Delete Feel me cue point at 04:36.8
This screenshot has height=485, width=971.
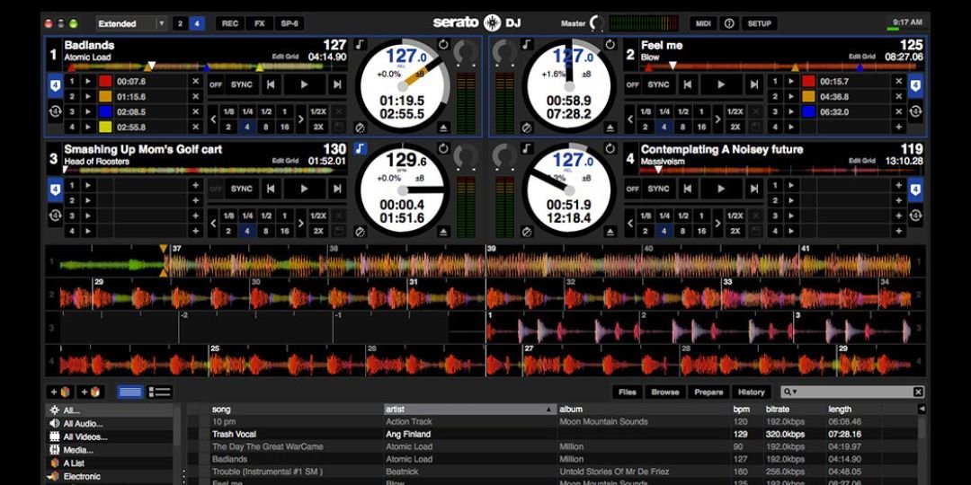click(898, 96)
